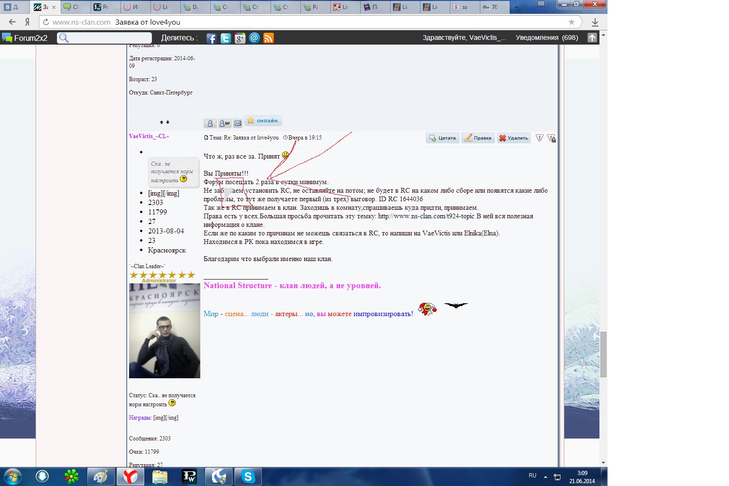This screenshot has width=729, height=486.
Task: Open Paint from the taskbar
Action: pyautogui.click(x=101, y=477)
